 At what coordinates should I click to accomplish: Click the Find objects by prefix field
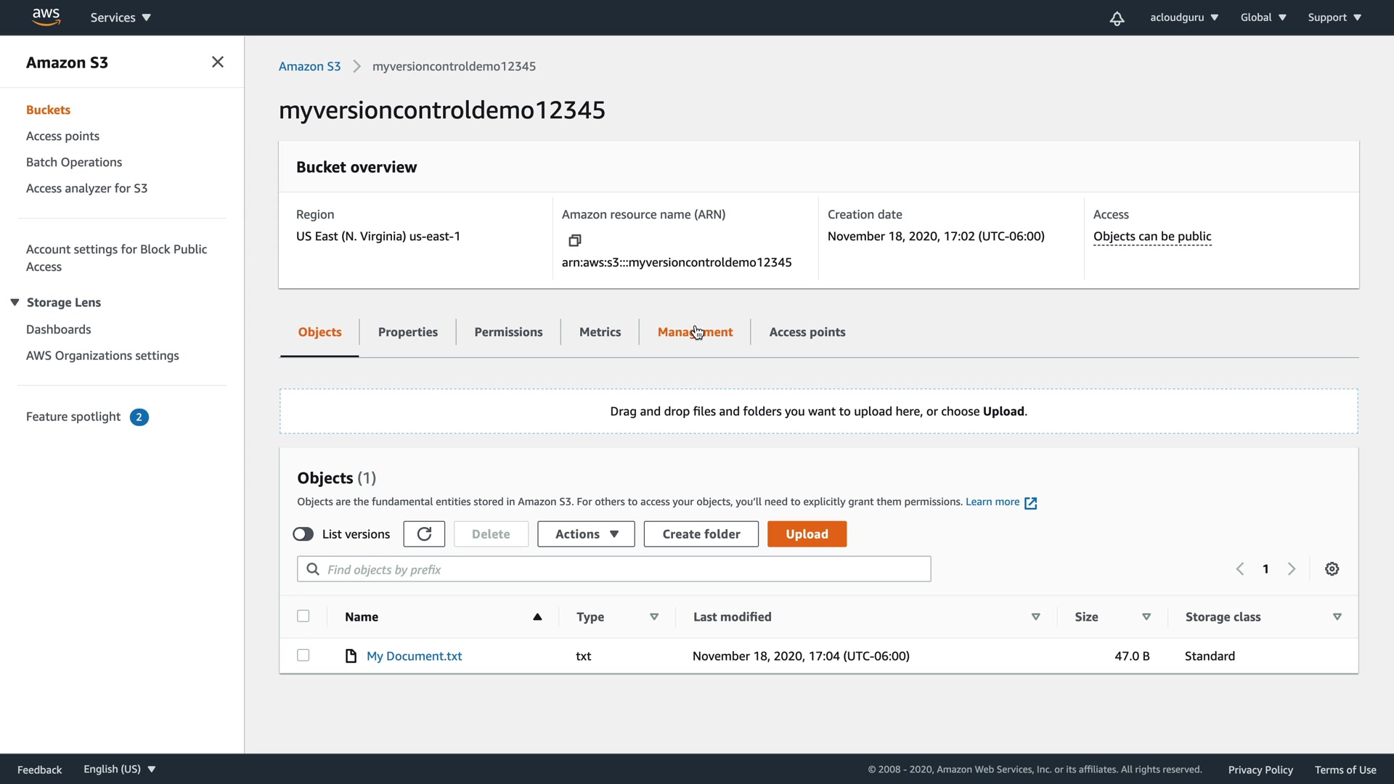click(x=614, y=570)
